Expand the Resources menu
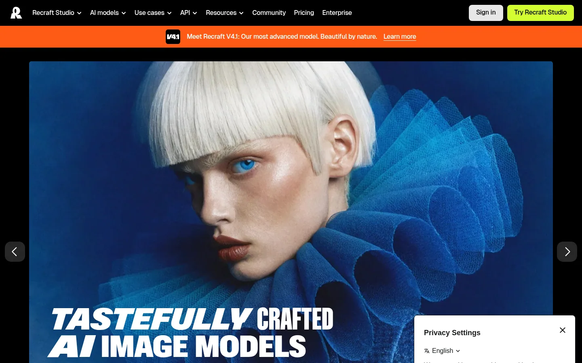582x363 pixels. (x=225, y=13)
